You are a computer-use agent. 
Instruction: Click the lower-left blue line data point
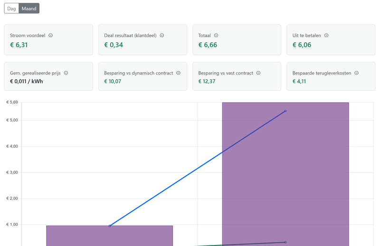(x=110, y=226)
